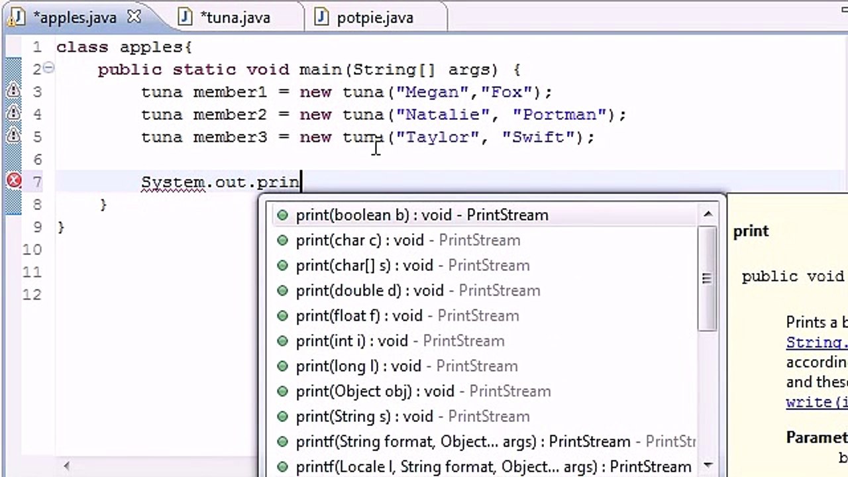Close the *apples.java editor tab

[x=134, y=17]
